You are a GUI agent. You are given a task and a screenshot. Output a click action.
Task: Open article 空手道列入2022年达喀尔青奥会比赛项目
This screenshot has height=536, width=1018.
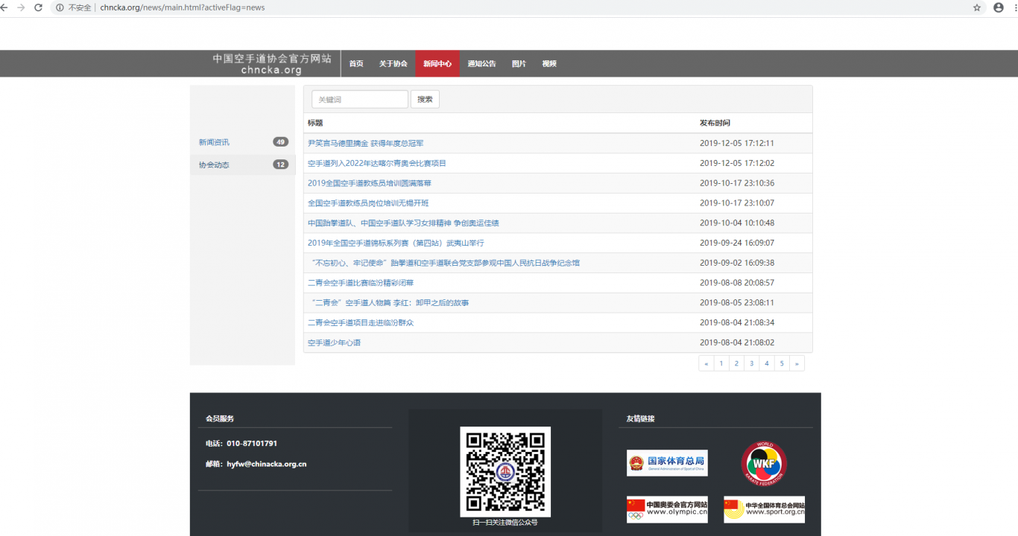[377, 163]
